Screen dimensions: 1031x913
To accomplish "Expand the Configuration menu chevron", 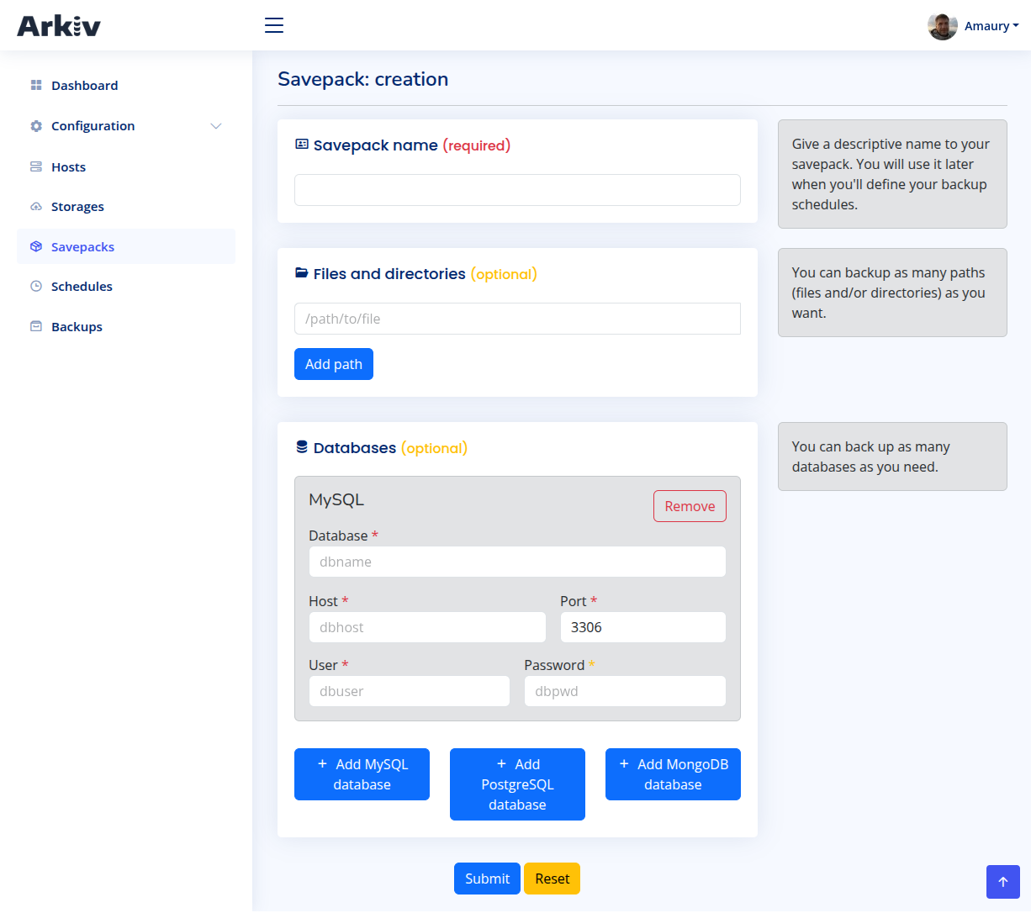I will (216, 126).
